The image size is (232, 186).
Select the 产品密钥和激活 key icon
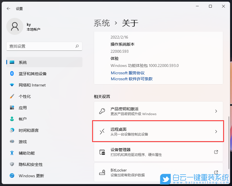(x=102, y=111)
